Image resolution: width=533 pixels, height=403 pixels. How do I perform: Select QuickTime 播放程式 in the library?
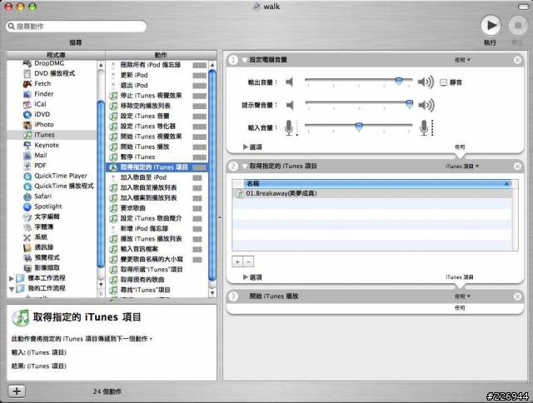pos(63,186)
